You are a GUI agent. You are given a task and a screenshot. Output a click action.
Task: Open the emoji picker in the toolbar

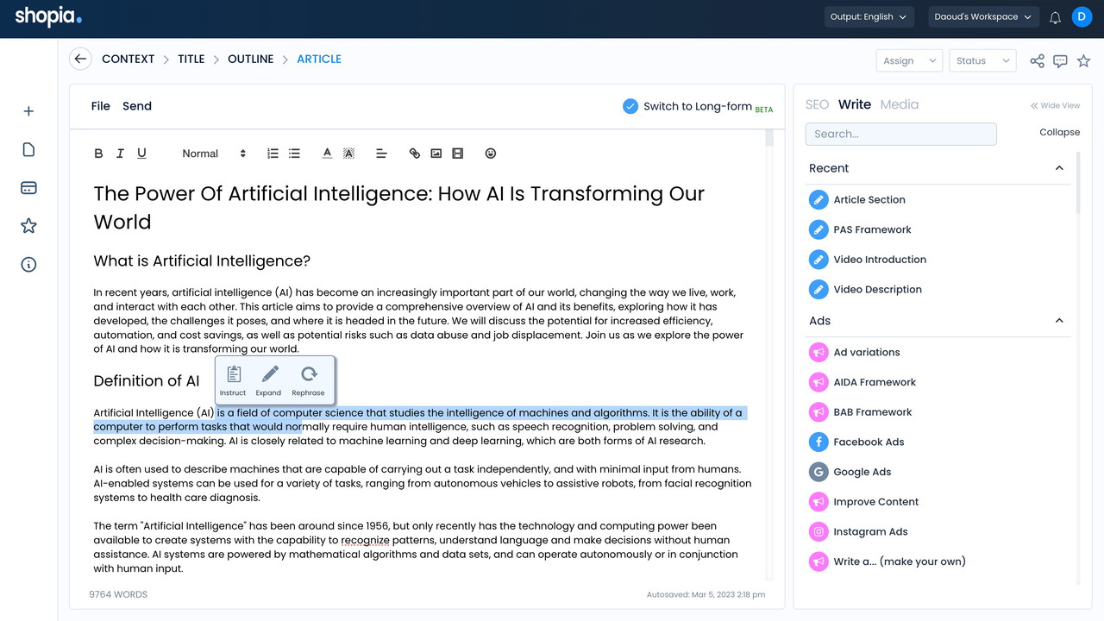click(x=491, y=154)
